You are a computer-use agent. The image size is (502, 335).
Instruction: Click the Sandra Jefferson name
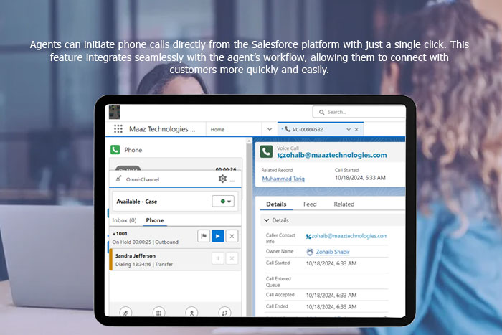pos(136,255)
